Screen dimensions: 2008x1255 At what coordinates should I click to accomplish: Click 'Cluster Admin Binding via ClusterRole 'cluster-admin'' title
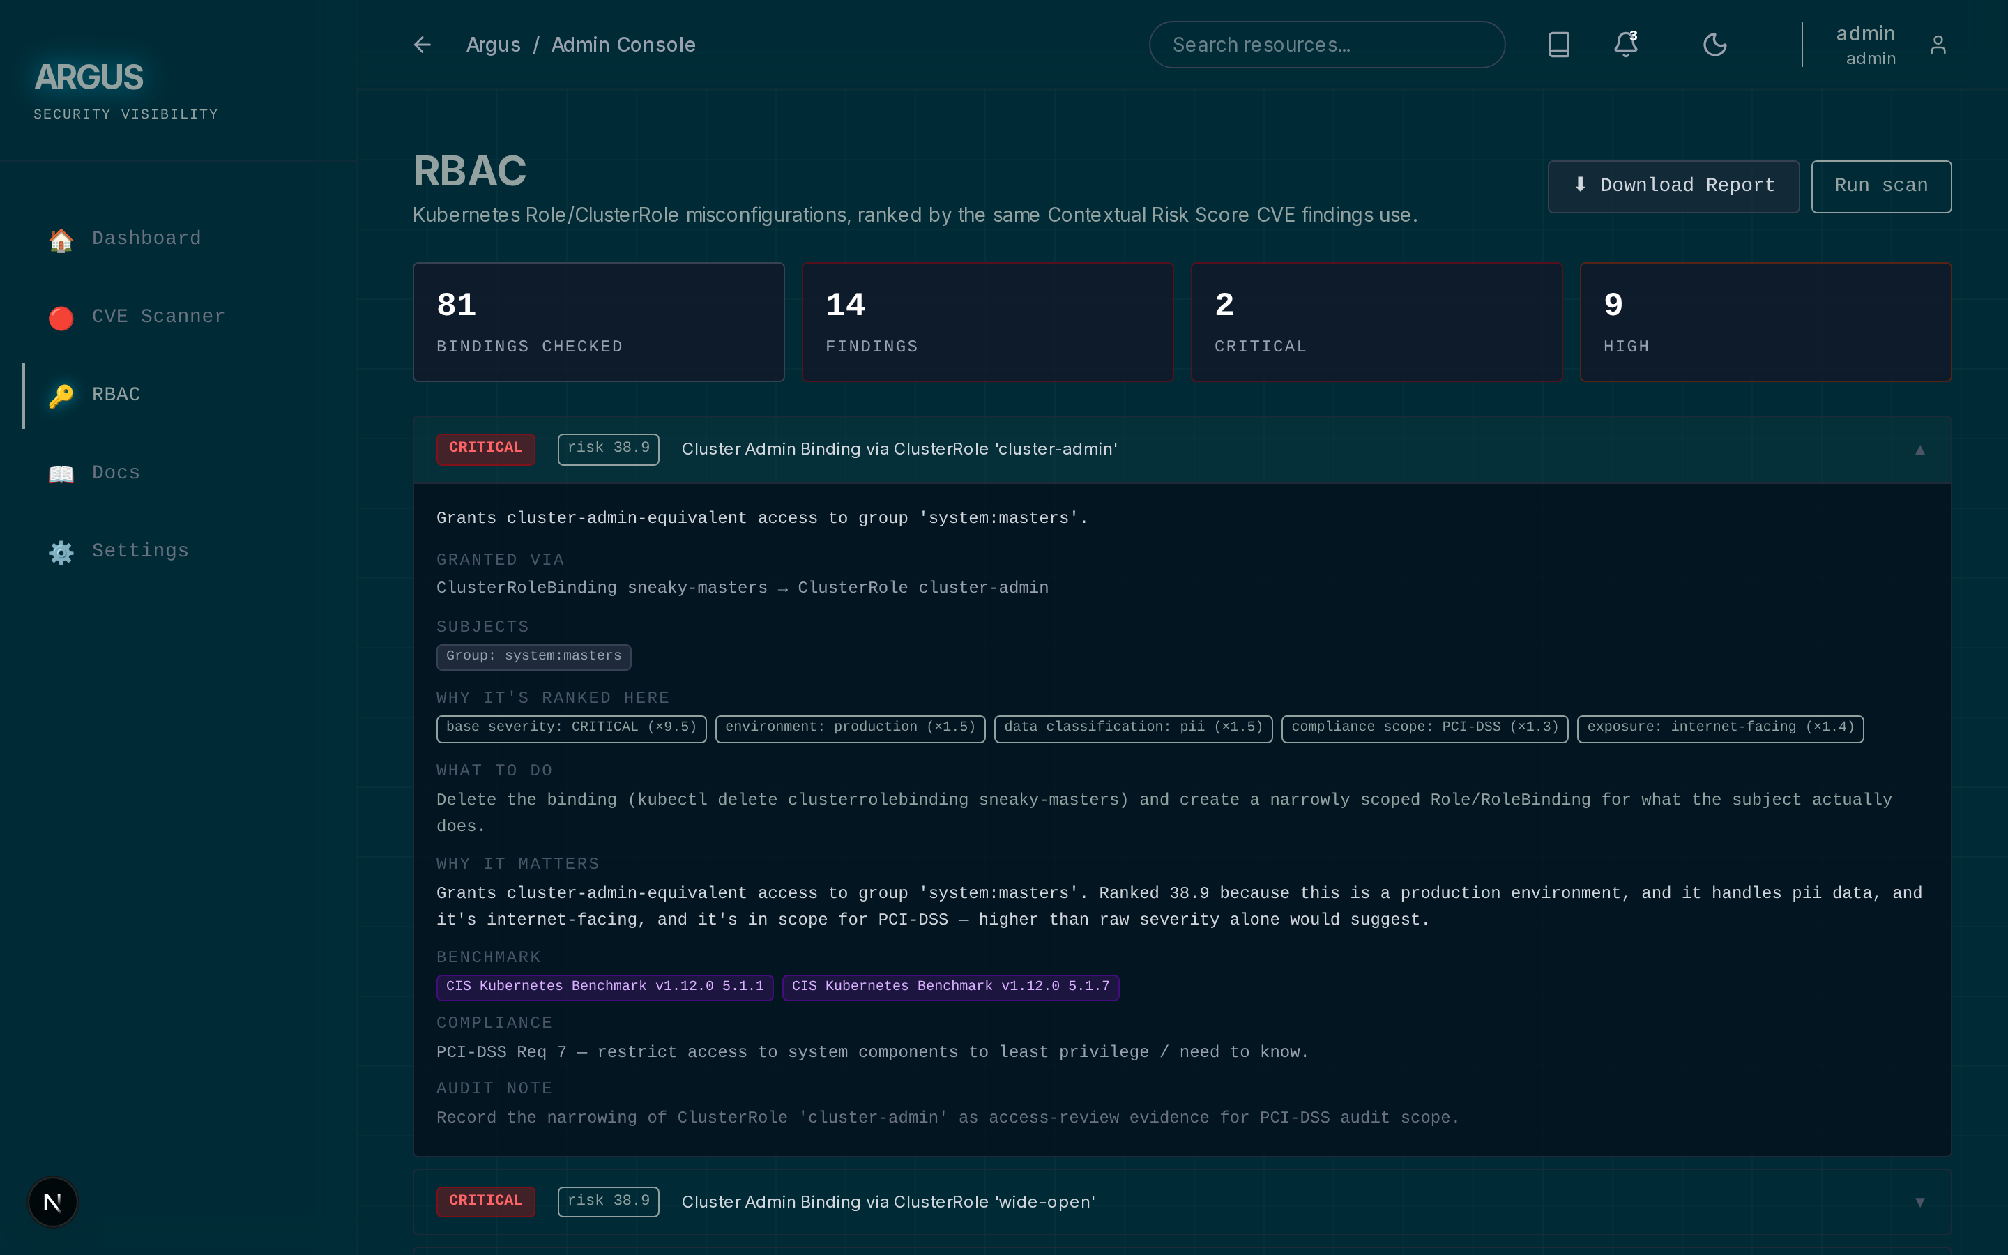[x=899, y=449]
